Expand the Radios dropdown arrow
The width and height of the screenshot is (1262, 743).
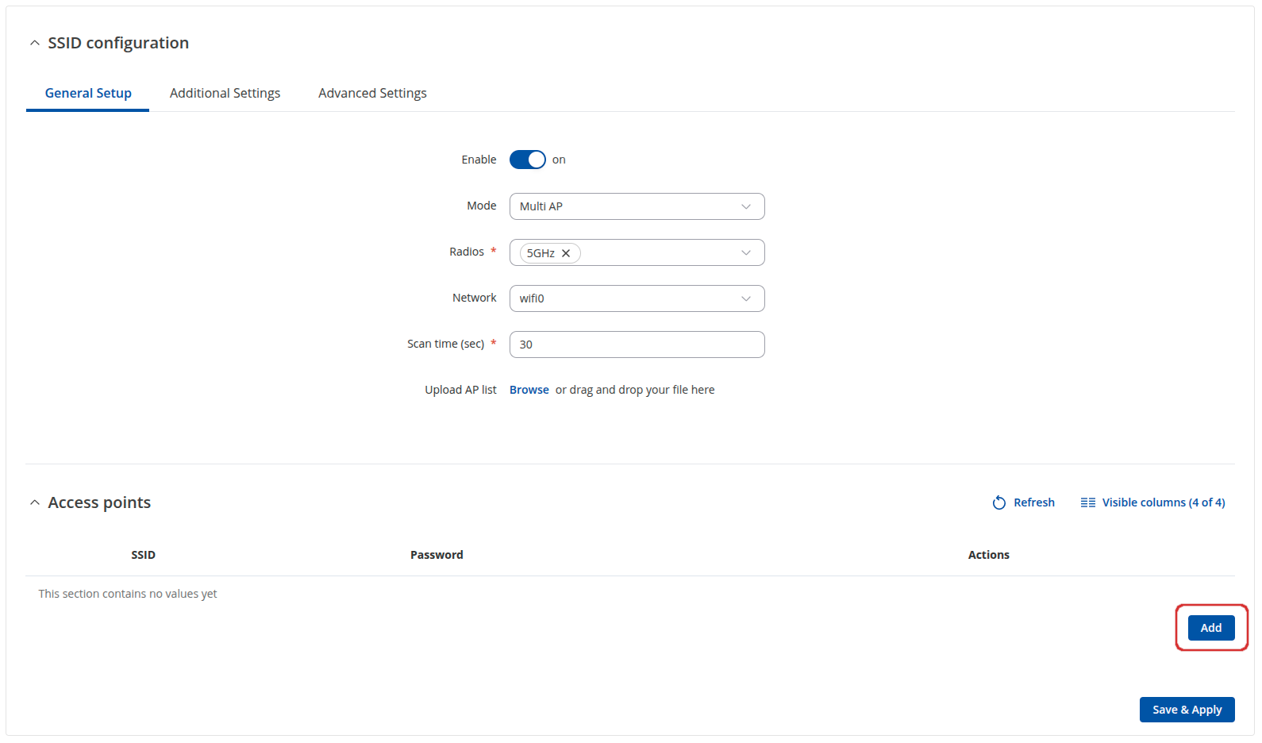745,253
